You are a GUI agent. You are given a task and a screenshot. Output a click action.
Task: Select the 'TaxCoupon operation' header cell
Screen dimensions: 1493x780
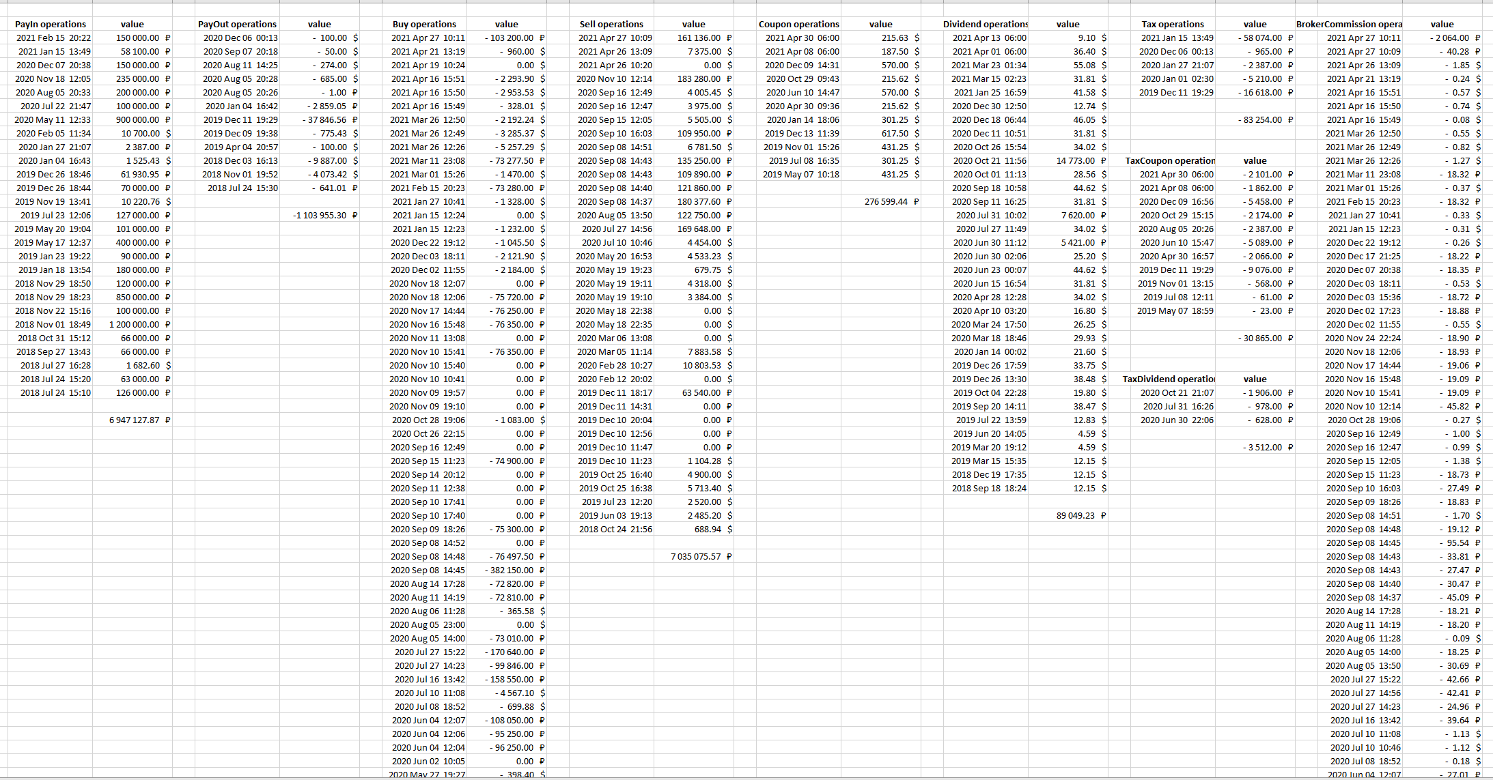coord(1170,160)
